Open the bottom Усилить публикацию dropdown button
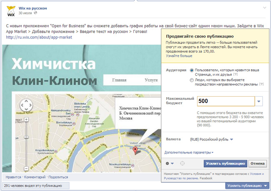271x191 pixels. [x=247, y=186]
